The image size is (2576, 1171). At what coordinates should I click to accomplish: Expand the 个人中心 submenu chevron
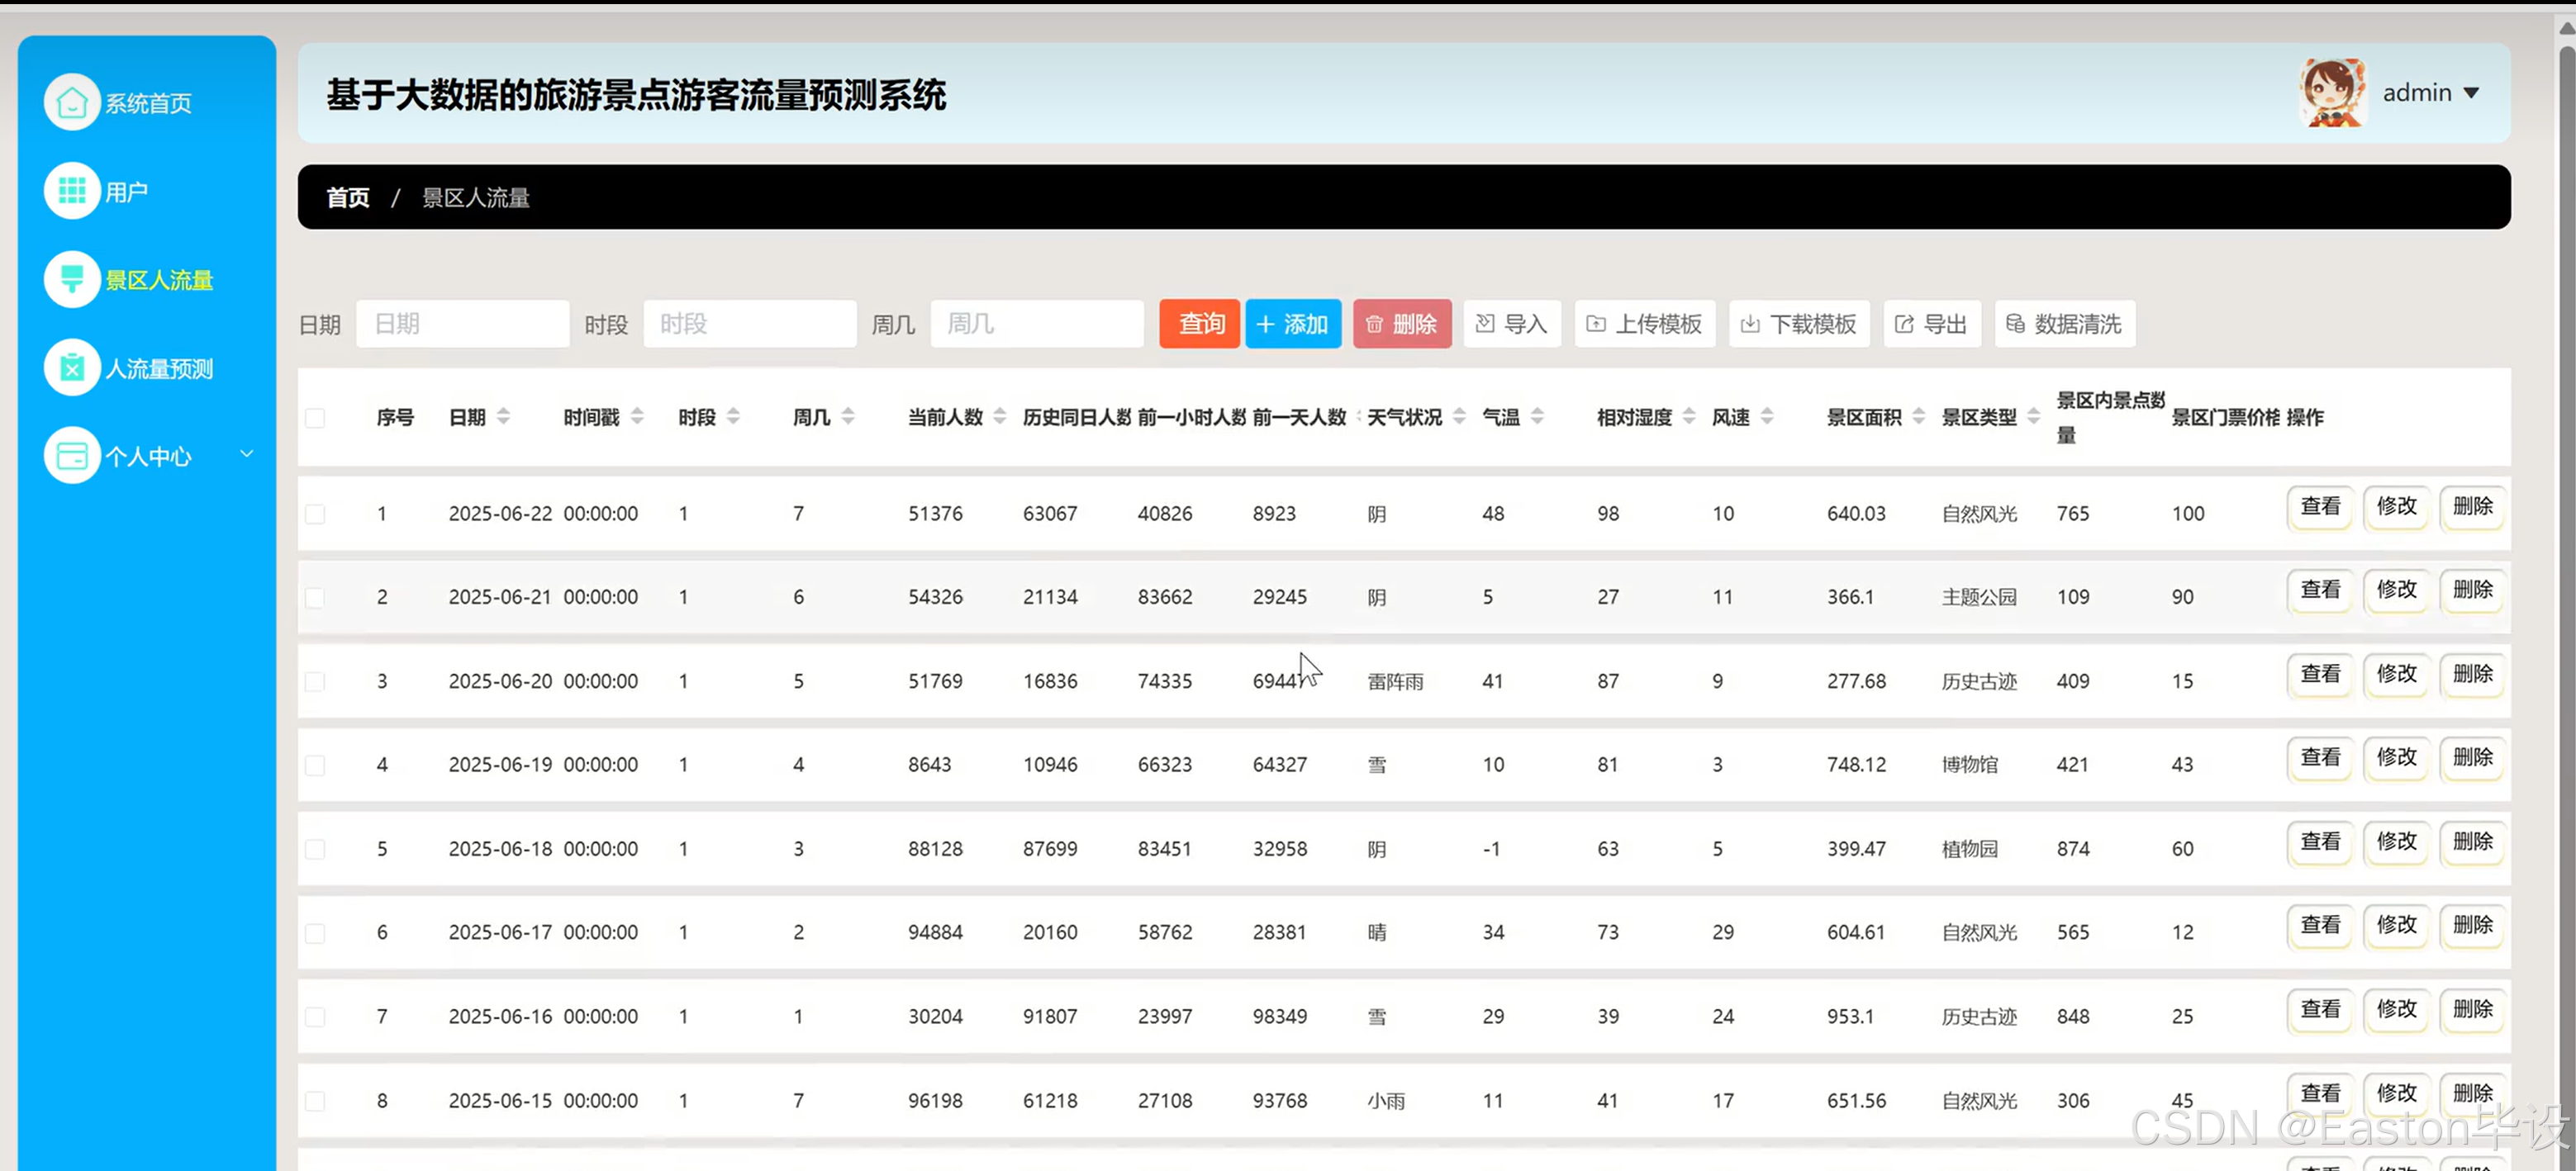pos(246,455)
